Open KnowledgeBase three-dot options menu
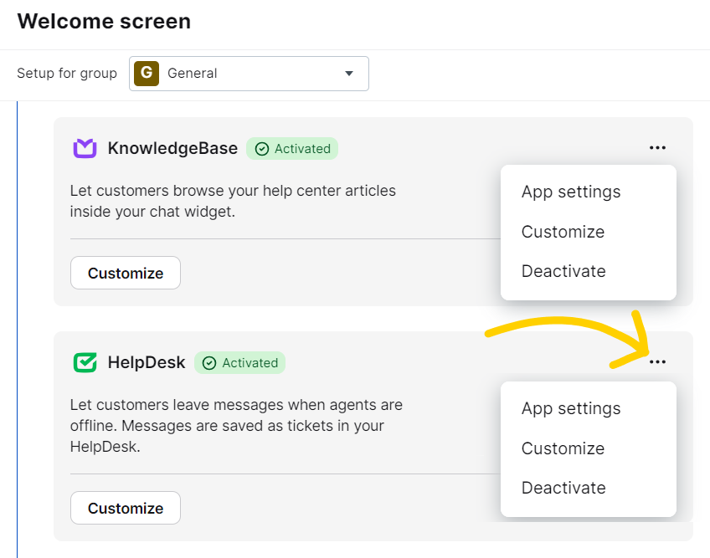This screenshot has width=710, height=558. pyautogui.click(x=657, y=147)
